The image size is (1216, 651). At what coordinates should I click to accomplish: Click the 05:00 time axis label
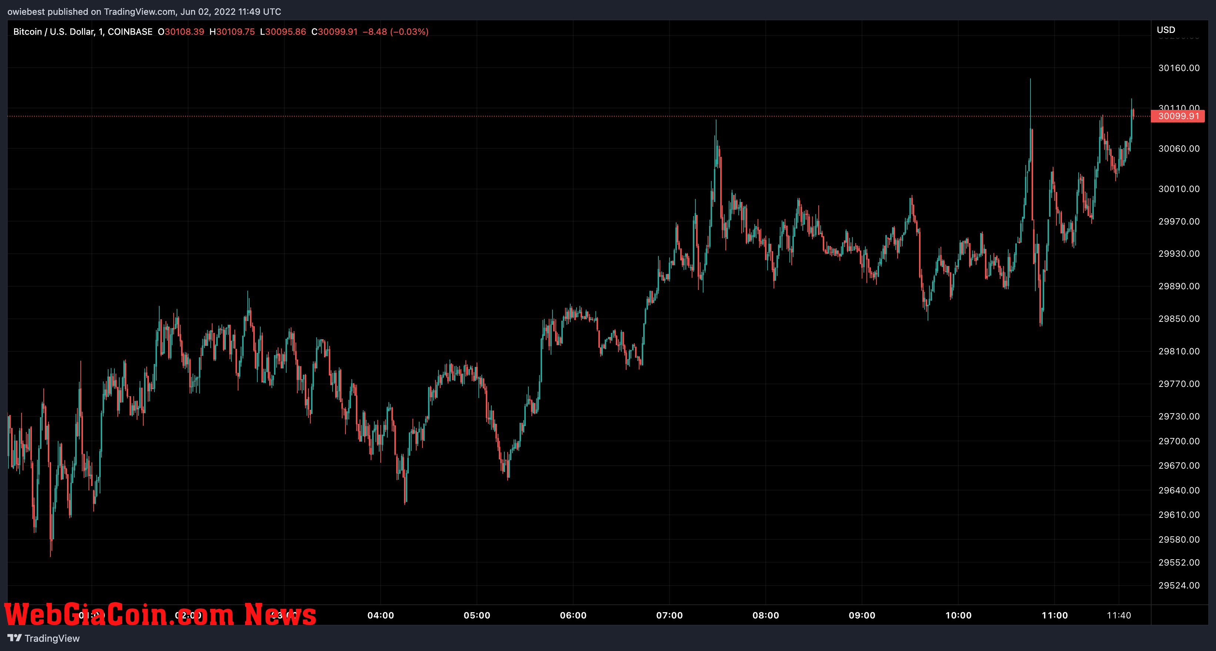477,615
